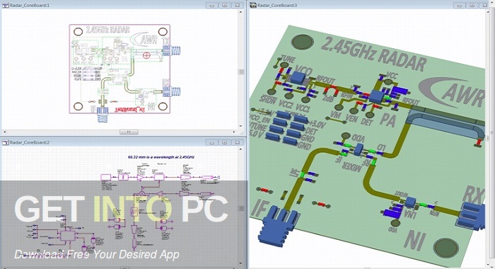Click horizontal scrollbar thumb in Radar_CoreBoard:1
Screen dimensions: 495x269
[129, 132]
